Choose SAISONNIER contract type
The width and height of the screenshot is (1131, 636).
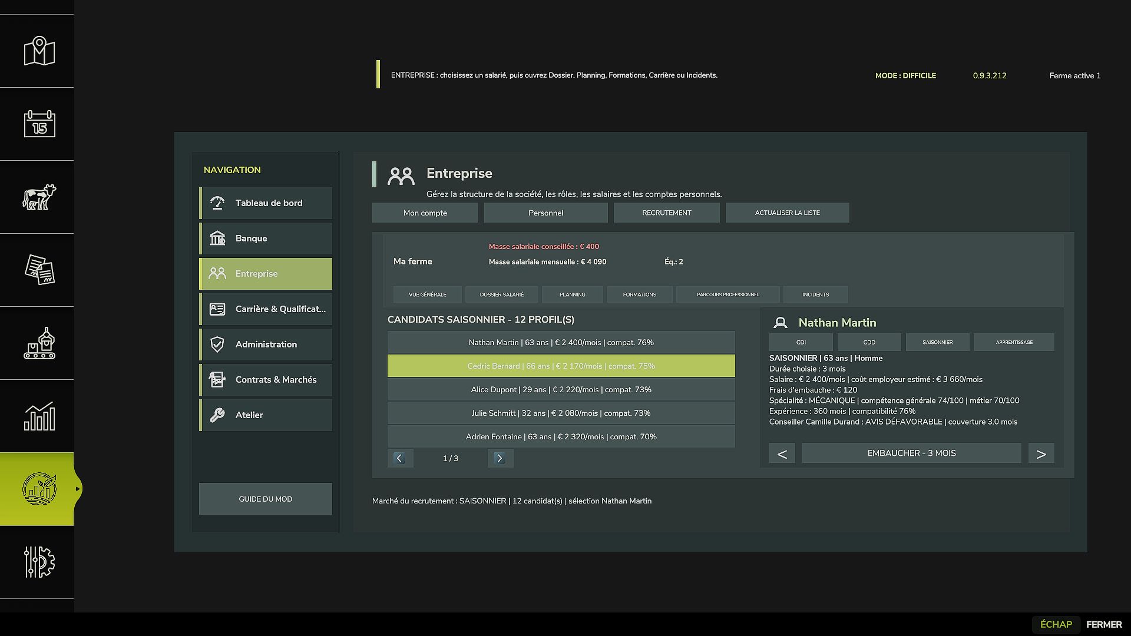tap(938, 342)
